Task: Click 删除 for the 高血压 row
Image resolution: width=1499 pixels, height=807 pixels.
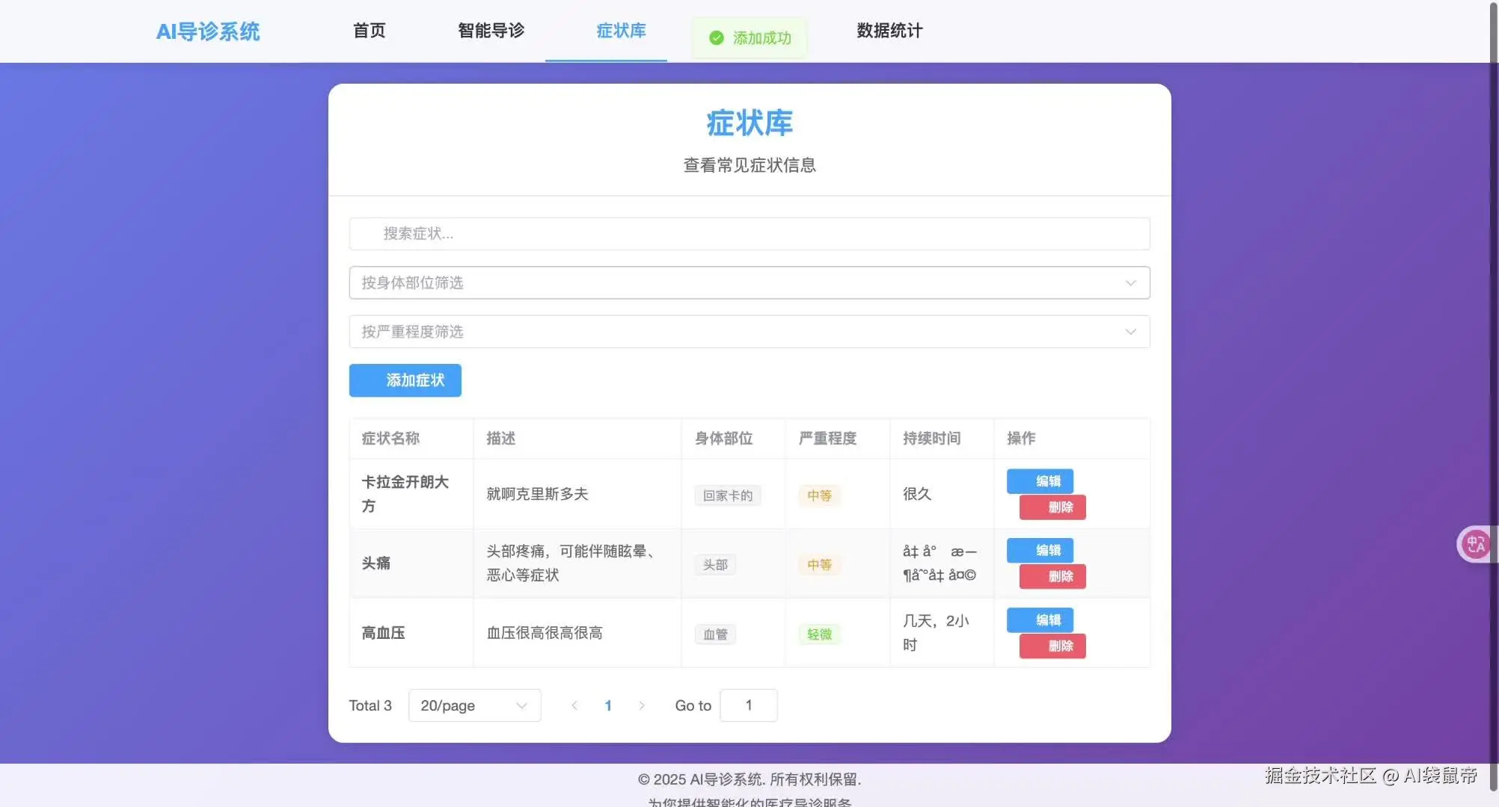Action: pos(1052,646)
